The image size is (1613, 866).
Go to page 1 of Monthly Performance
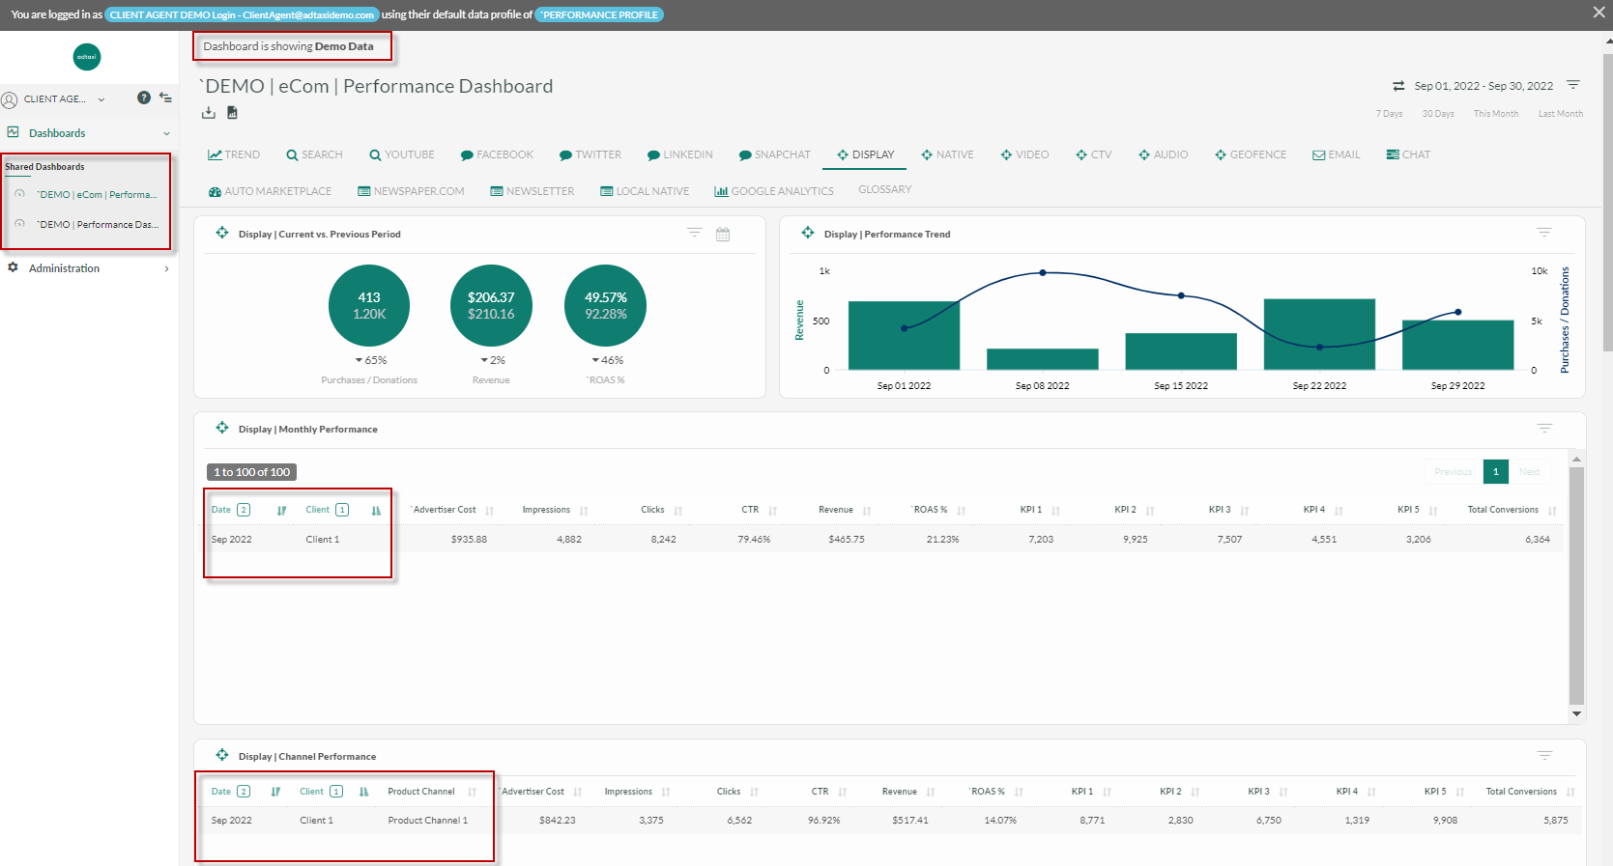point(1496,471)
